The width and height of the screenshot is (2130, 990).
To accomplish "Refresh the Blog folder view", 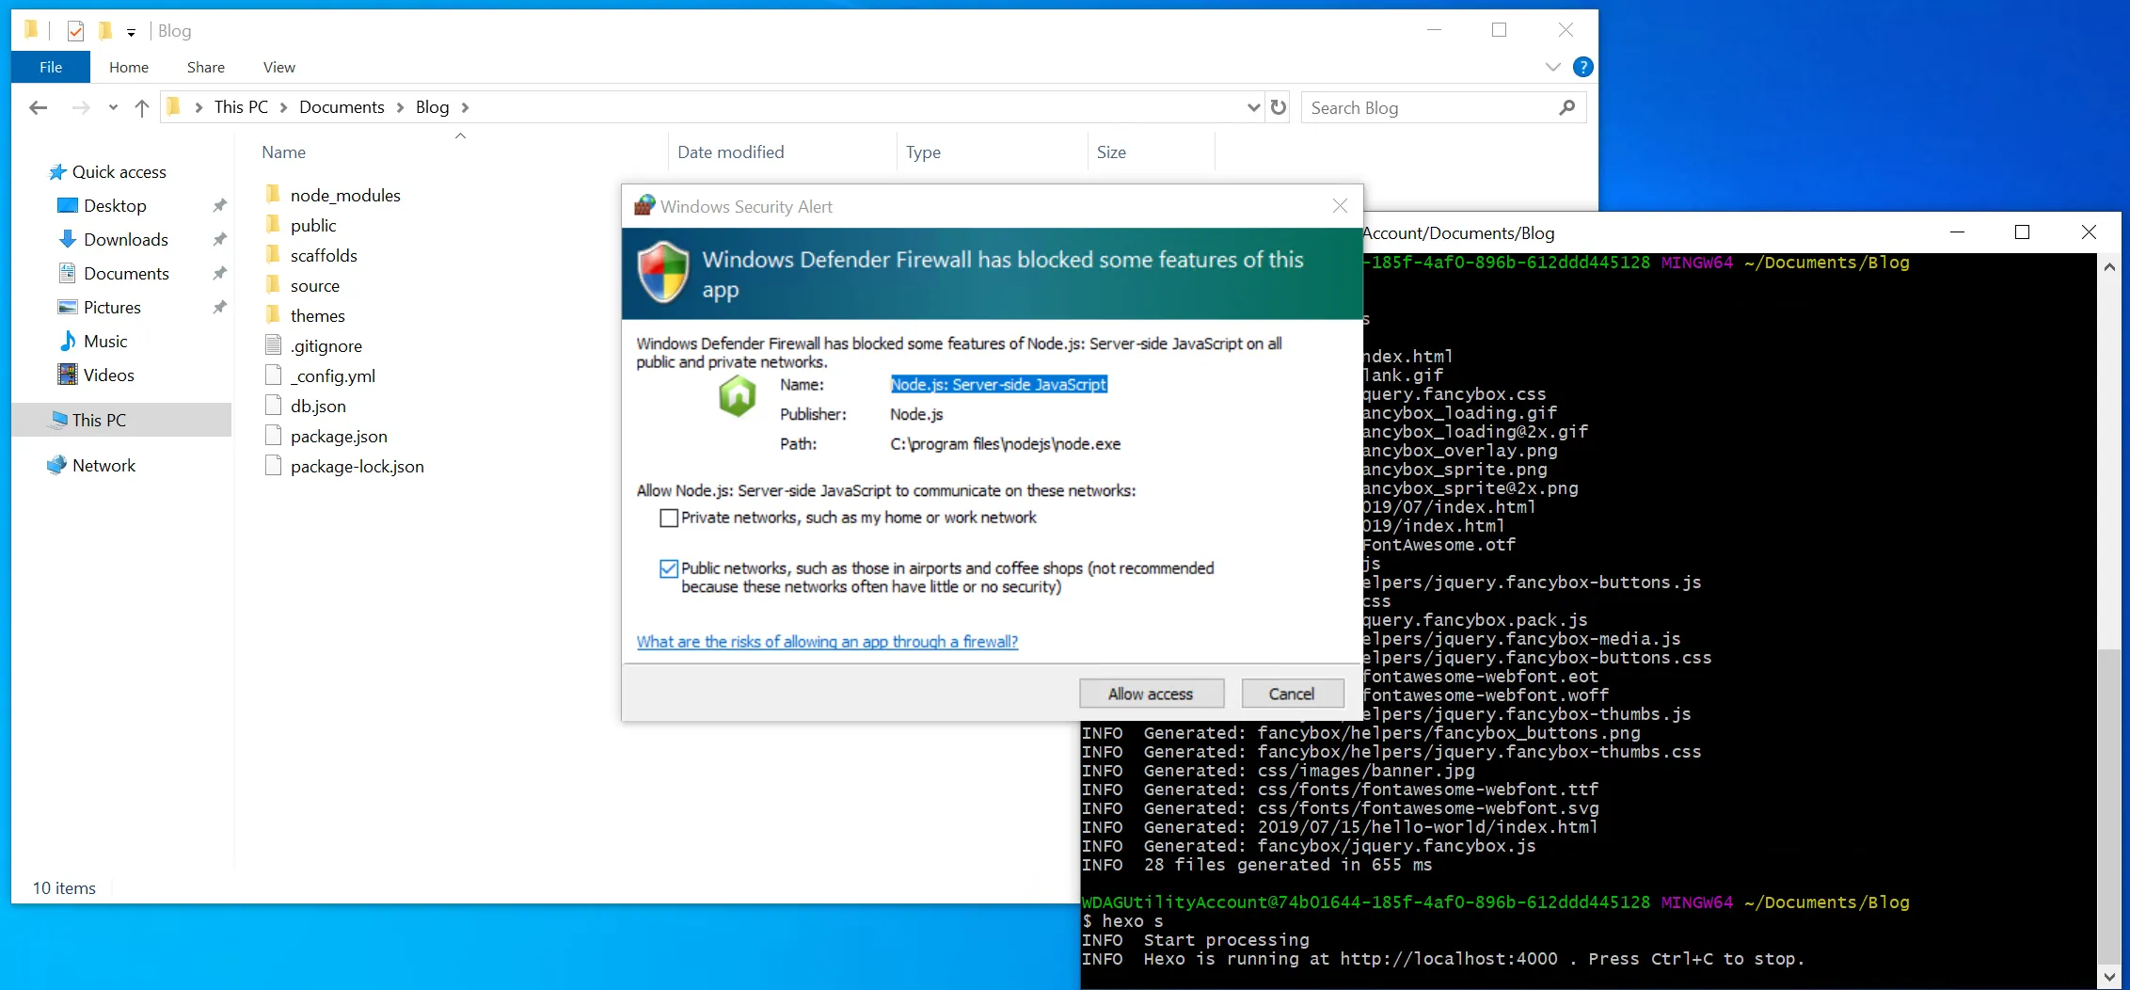I will (x=1278, y=107).
